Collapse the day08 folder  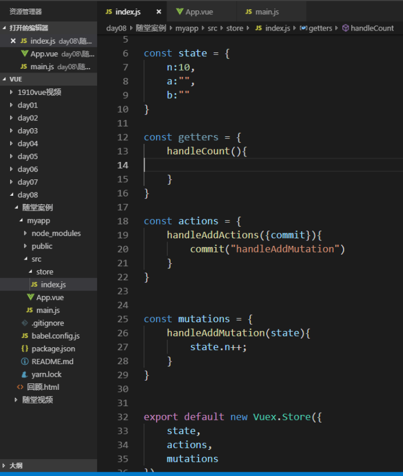(49, 195)
